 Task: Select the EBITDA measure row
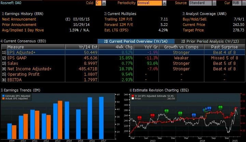[x=123, y=80]
